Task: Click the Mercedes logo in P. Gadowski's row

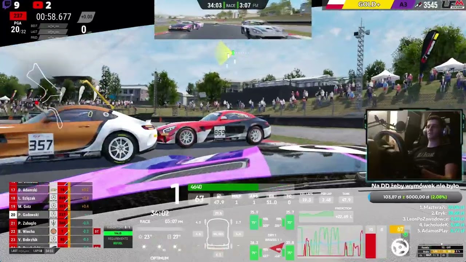Action: 53,215
